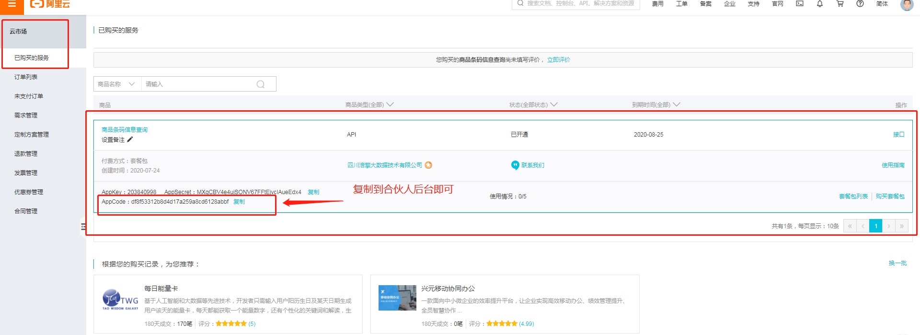The width and height of the screenshot is (920, 335).
Task: Open the 企业 menu
Action: pos(730,4)
